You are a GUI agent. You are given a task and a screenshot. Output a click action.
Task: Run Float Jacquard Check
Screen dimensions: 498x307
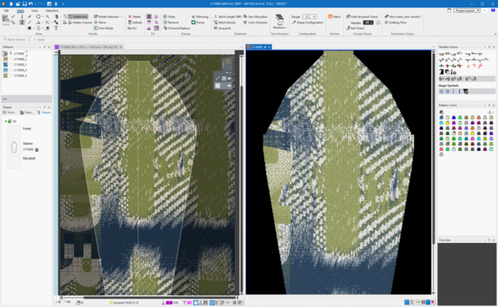tap(364, 16)
